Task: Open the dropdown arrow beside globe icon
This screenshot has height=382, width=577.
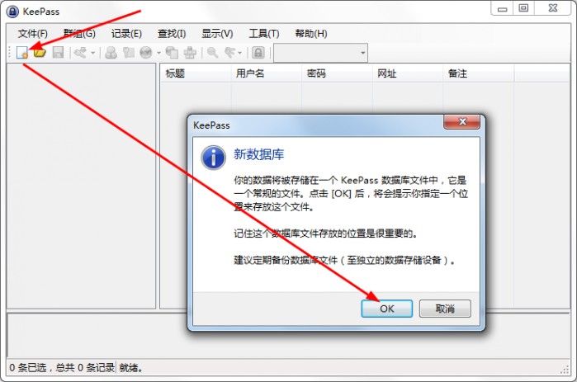Action: (158, 53)
